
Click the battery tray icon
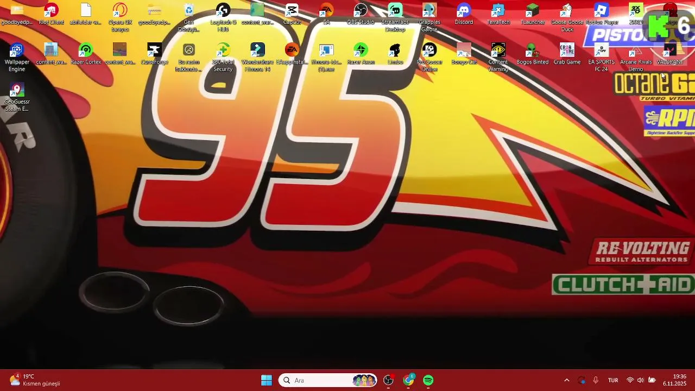point(652,380)
